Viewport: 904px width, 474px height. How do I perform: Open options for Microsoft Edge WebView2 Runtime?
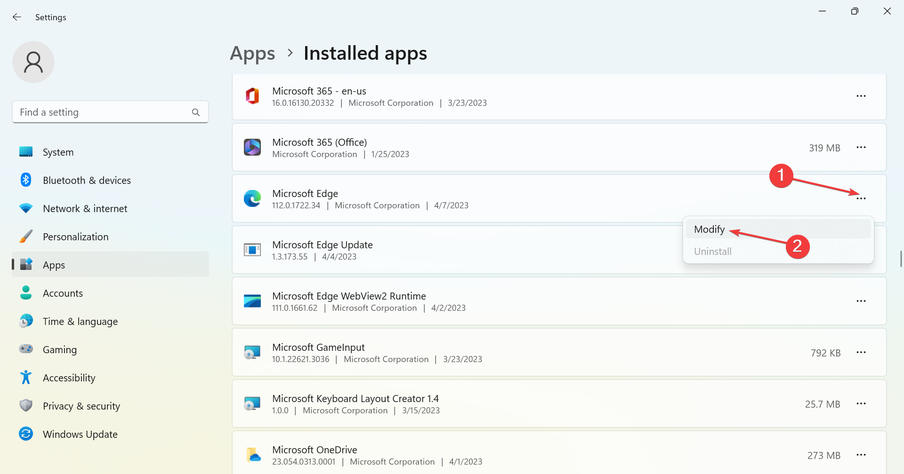[x=861, y=301]
